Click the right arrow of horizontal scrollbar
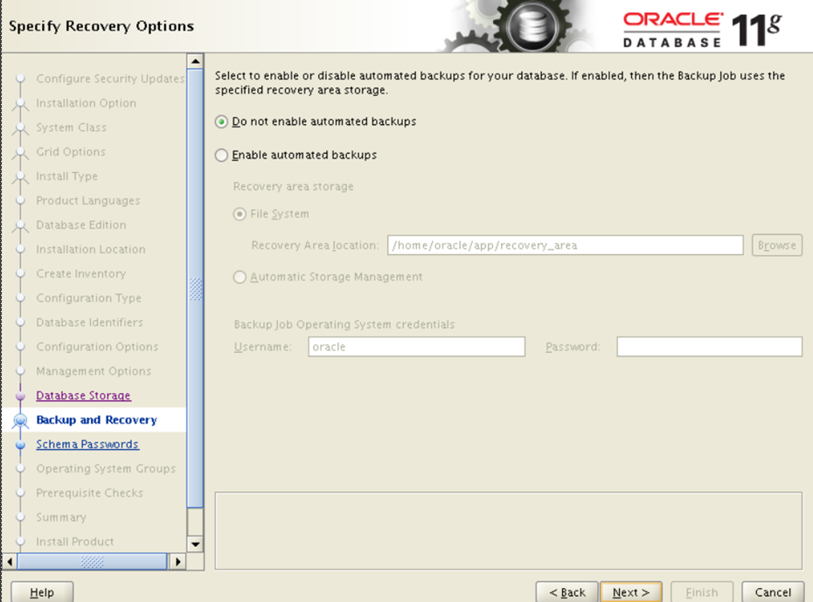 point(177,562)
